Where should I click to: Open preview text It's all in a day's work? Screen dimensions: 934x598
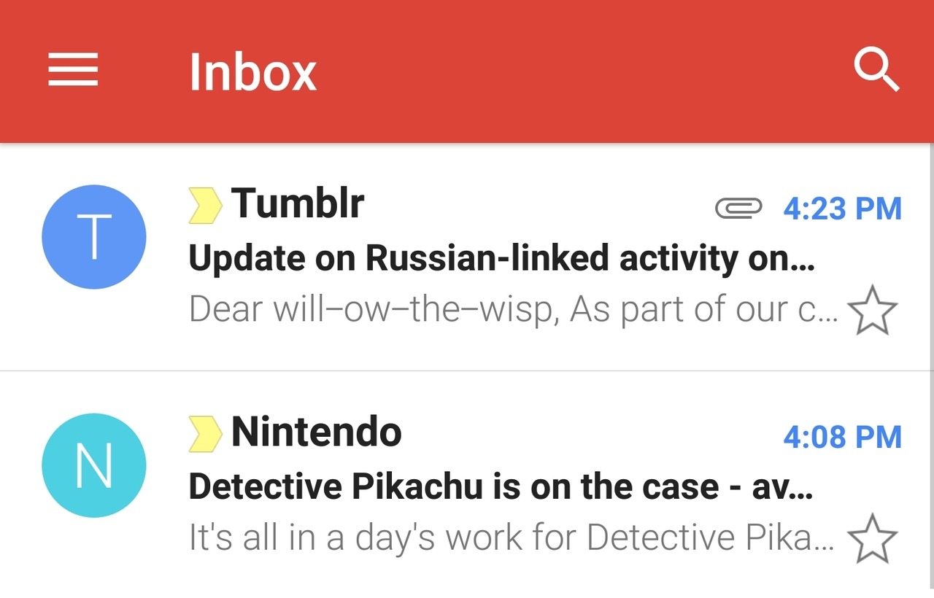[x=512, y=537]
